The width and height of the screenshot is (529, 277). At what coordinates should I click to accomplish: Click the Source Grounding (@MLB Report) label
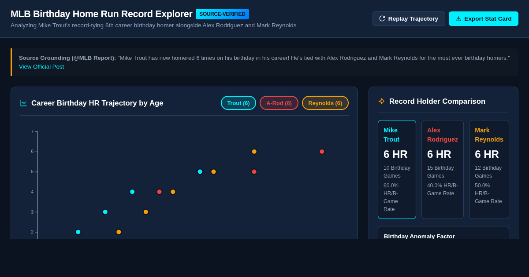[67, 58]
